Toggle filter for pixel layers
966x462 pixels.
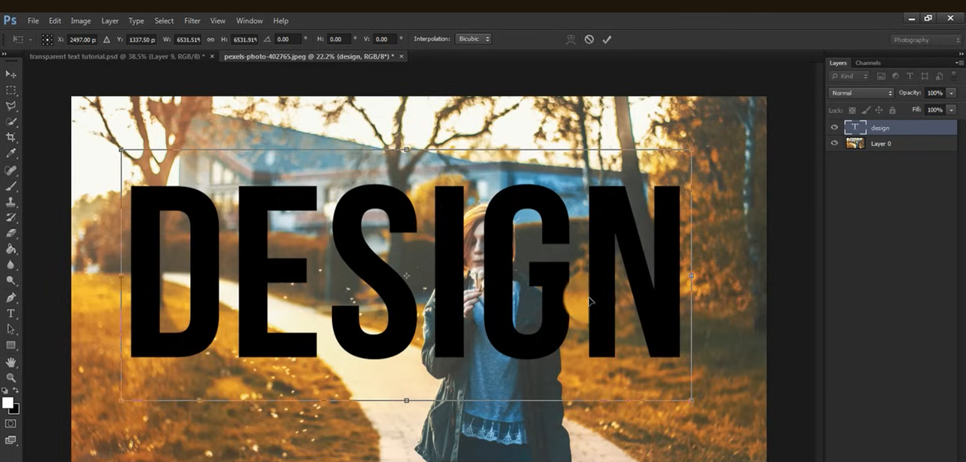pos(880,76)
